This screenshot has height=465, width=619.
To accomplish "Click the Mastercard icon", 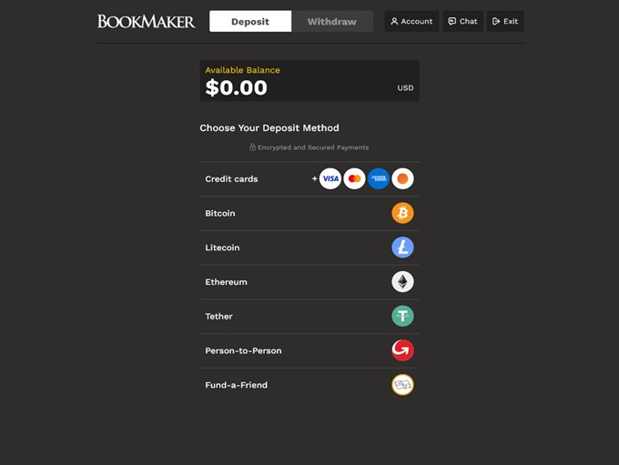I will point(355,179).
